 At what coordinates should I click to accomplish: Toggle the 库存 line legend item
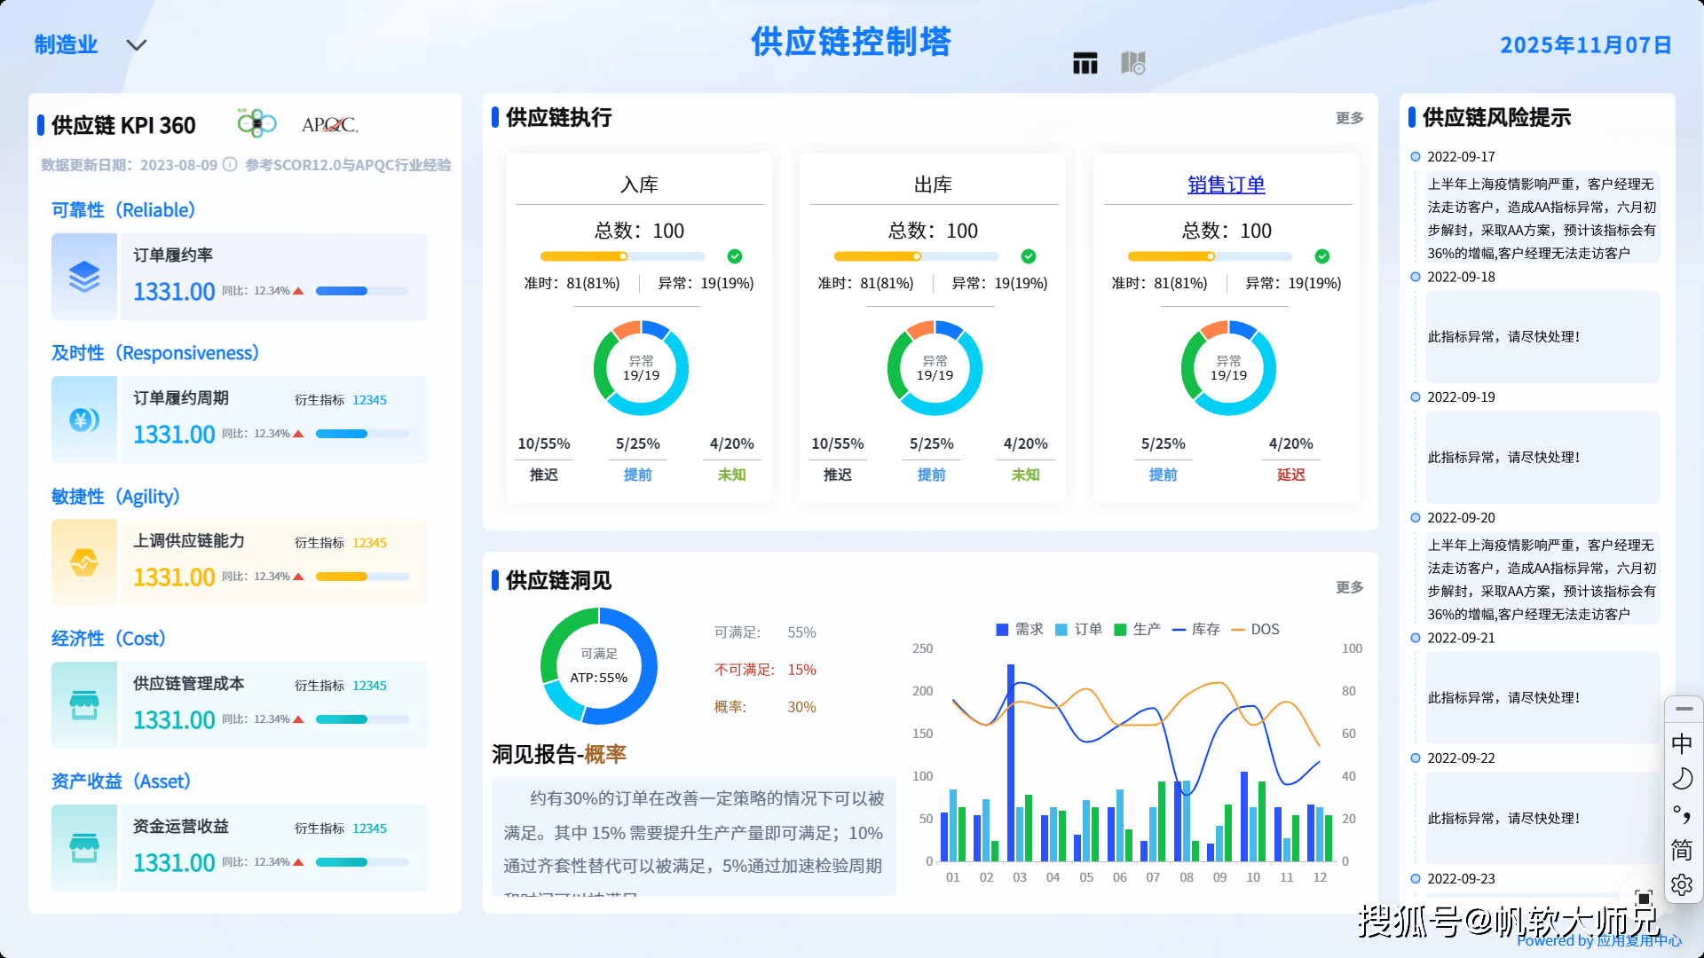click(x=1196, y=629)
